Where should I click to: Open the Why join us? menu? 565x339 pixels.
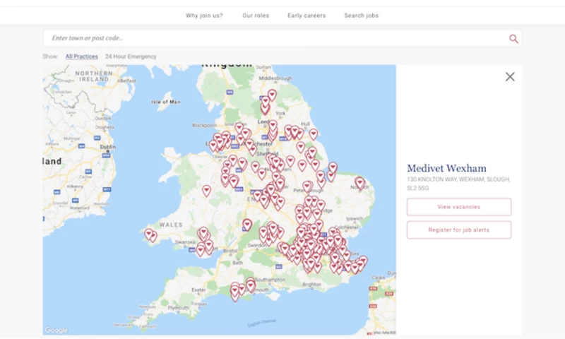[204, 16]
